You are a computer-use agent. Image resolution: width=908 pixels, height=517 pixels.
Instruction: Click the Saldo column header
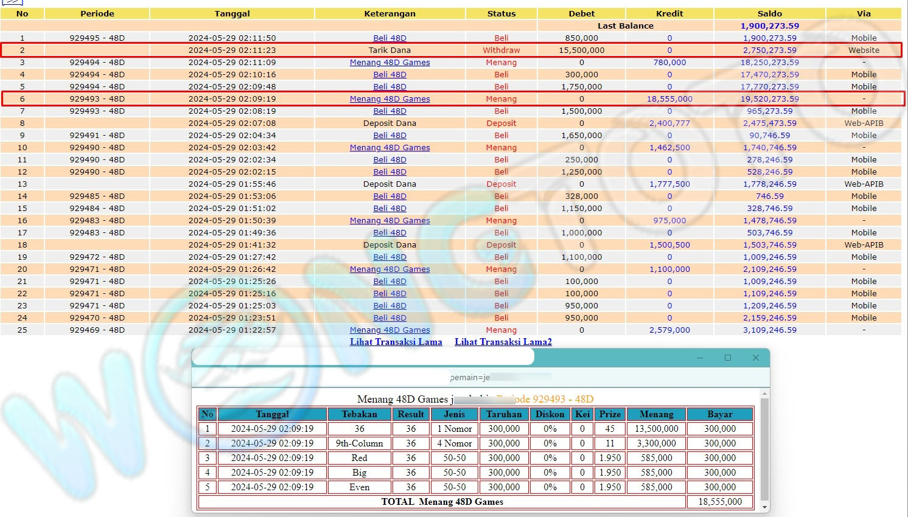point(769,13)
